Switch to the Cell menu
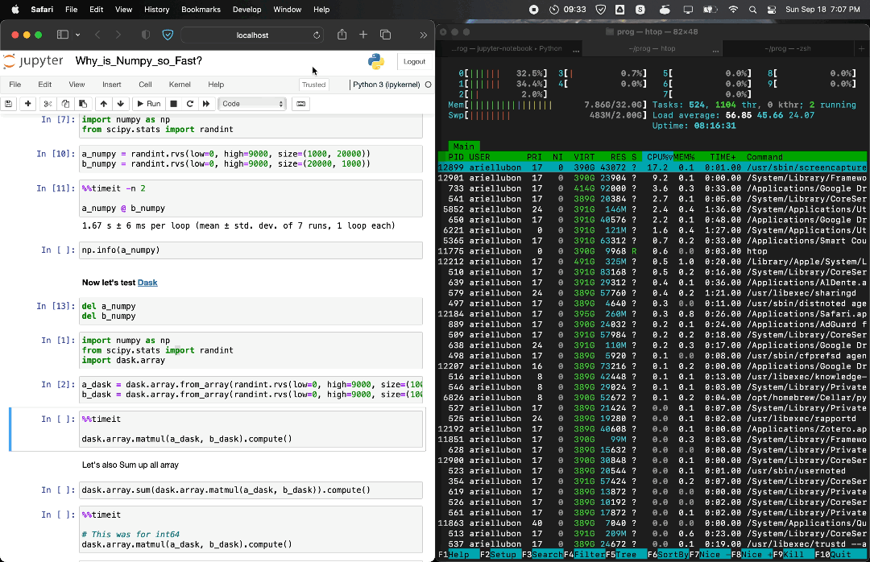Screen dimensions: 870x562 point(146,85)
